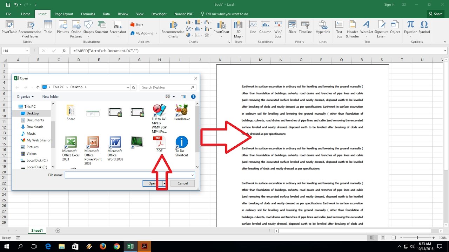Open Recommended Charts
This screenshot has height=252, width=449.
click(173, 29)
